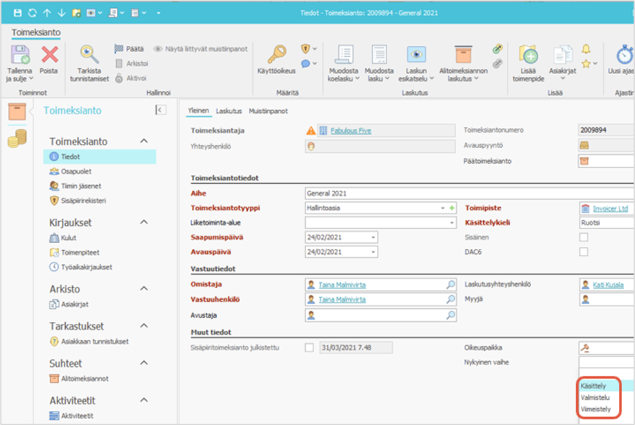The height and width of the screenshot is (425, 635).
Task: Open Tarkista tunnistamiset magnifier tool
Action: tap(90, 55)
